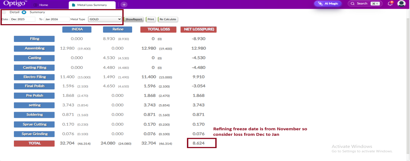
Task: Select the Metal Loss Summary tab
Action: tap(92, 5)
